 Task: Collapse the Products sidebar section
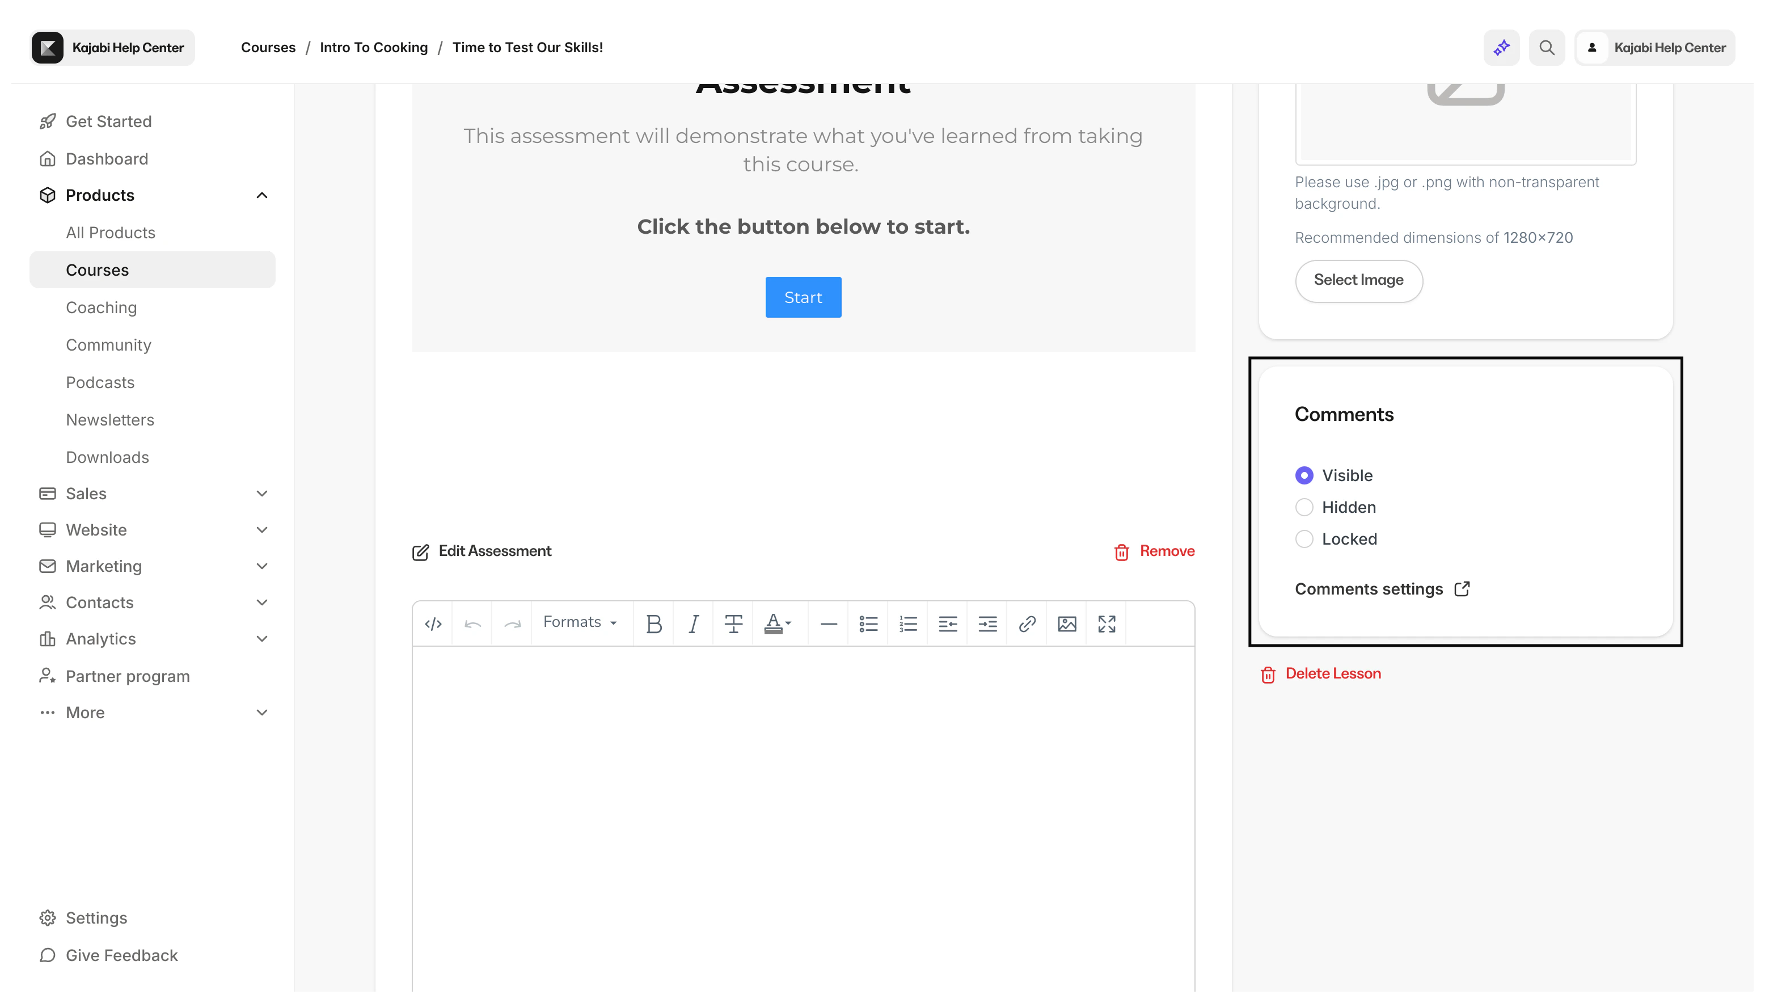click(x=261, y=196)
